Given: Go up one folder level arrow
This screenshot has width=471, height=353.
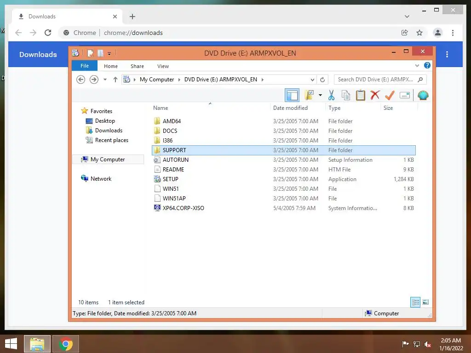Looking at the screenshot, I should [x=115, y=80].
